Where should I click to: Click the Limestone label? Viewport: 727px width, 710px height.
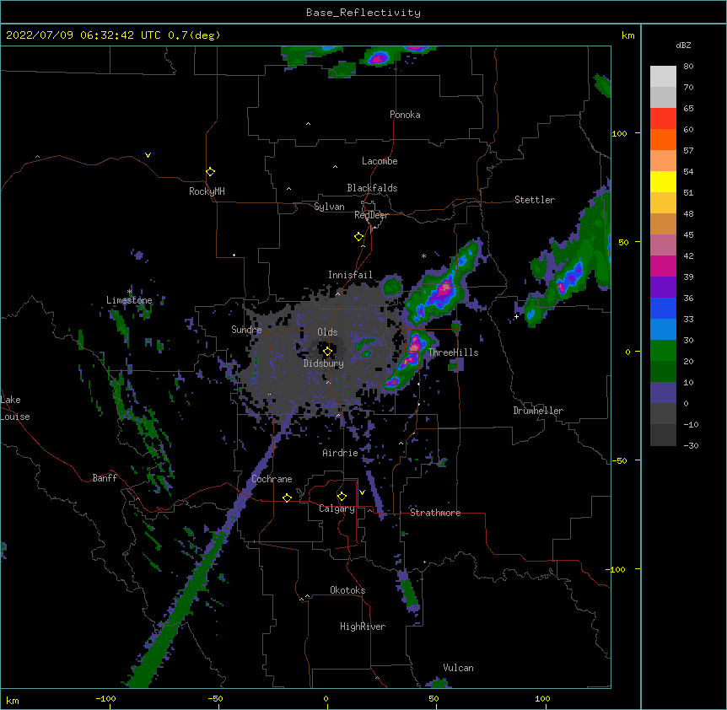coord(129,300)
